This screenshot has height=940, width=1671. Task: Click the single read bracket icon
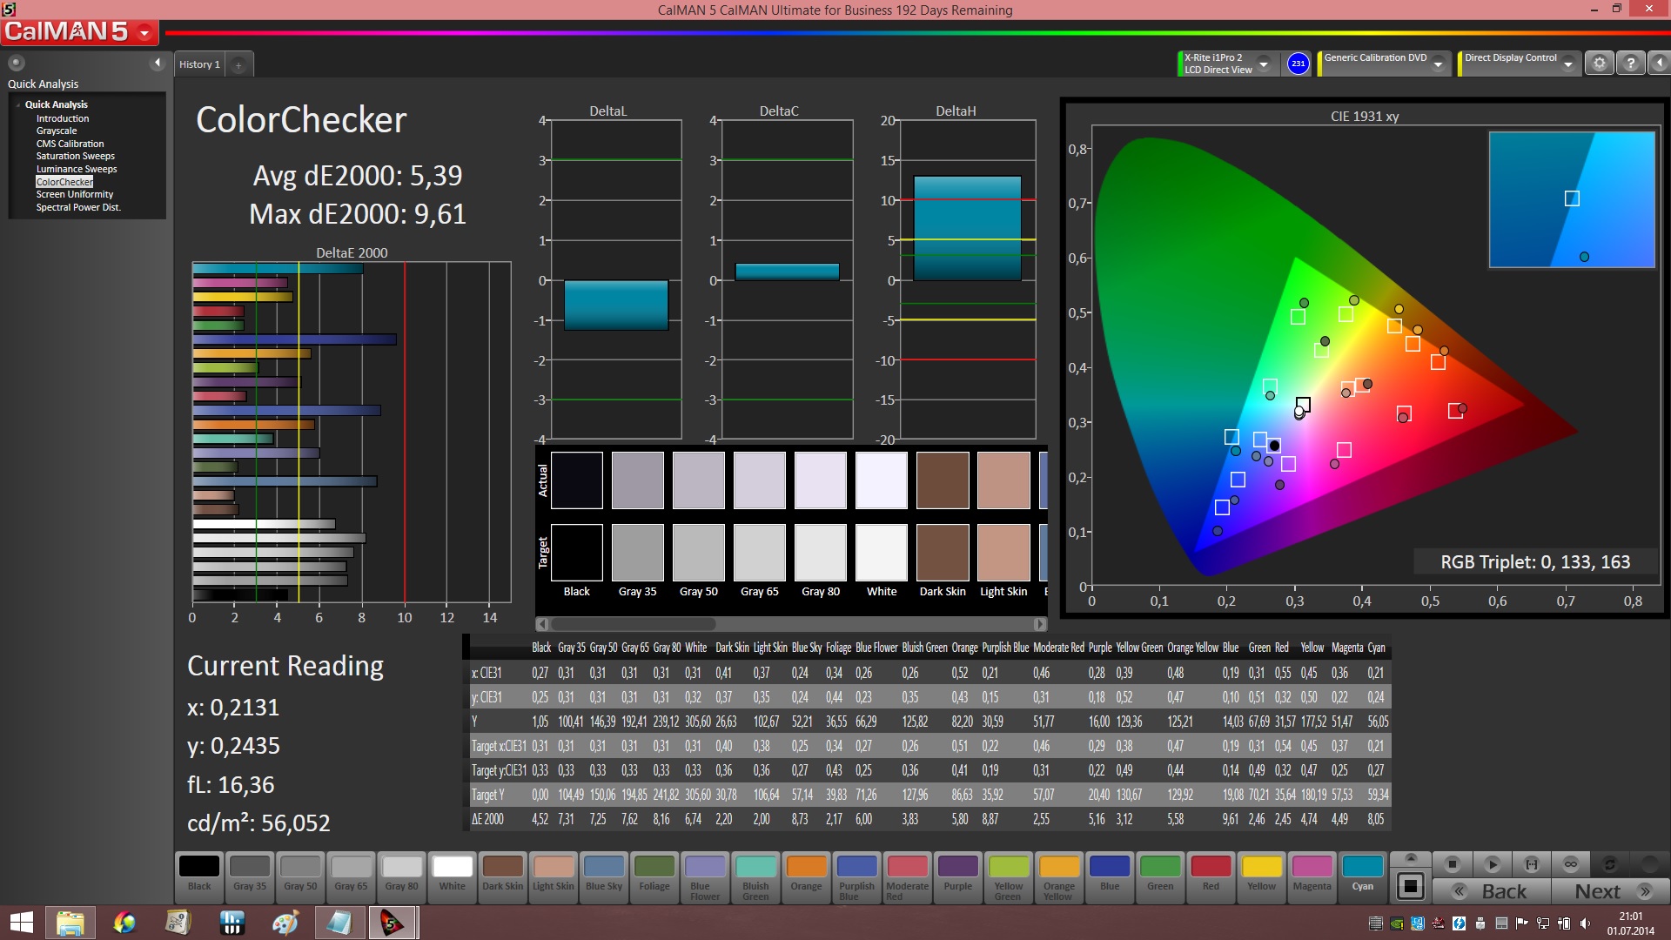(1531, 864)
